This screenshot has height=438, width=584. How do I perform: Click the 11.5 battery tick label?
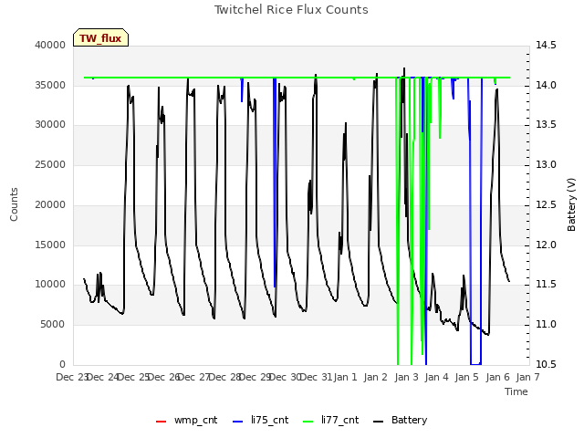546,285
